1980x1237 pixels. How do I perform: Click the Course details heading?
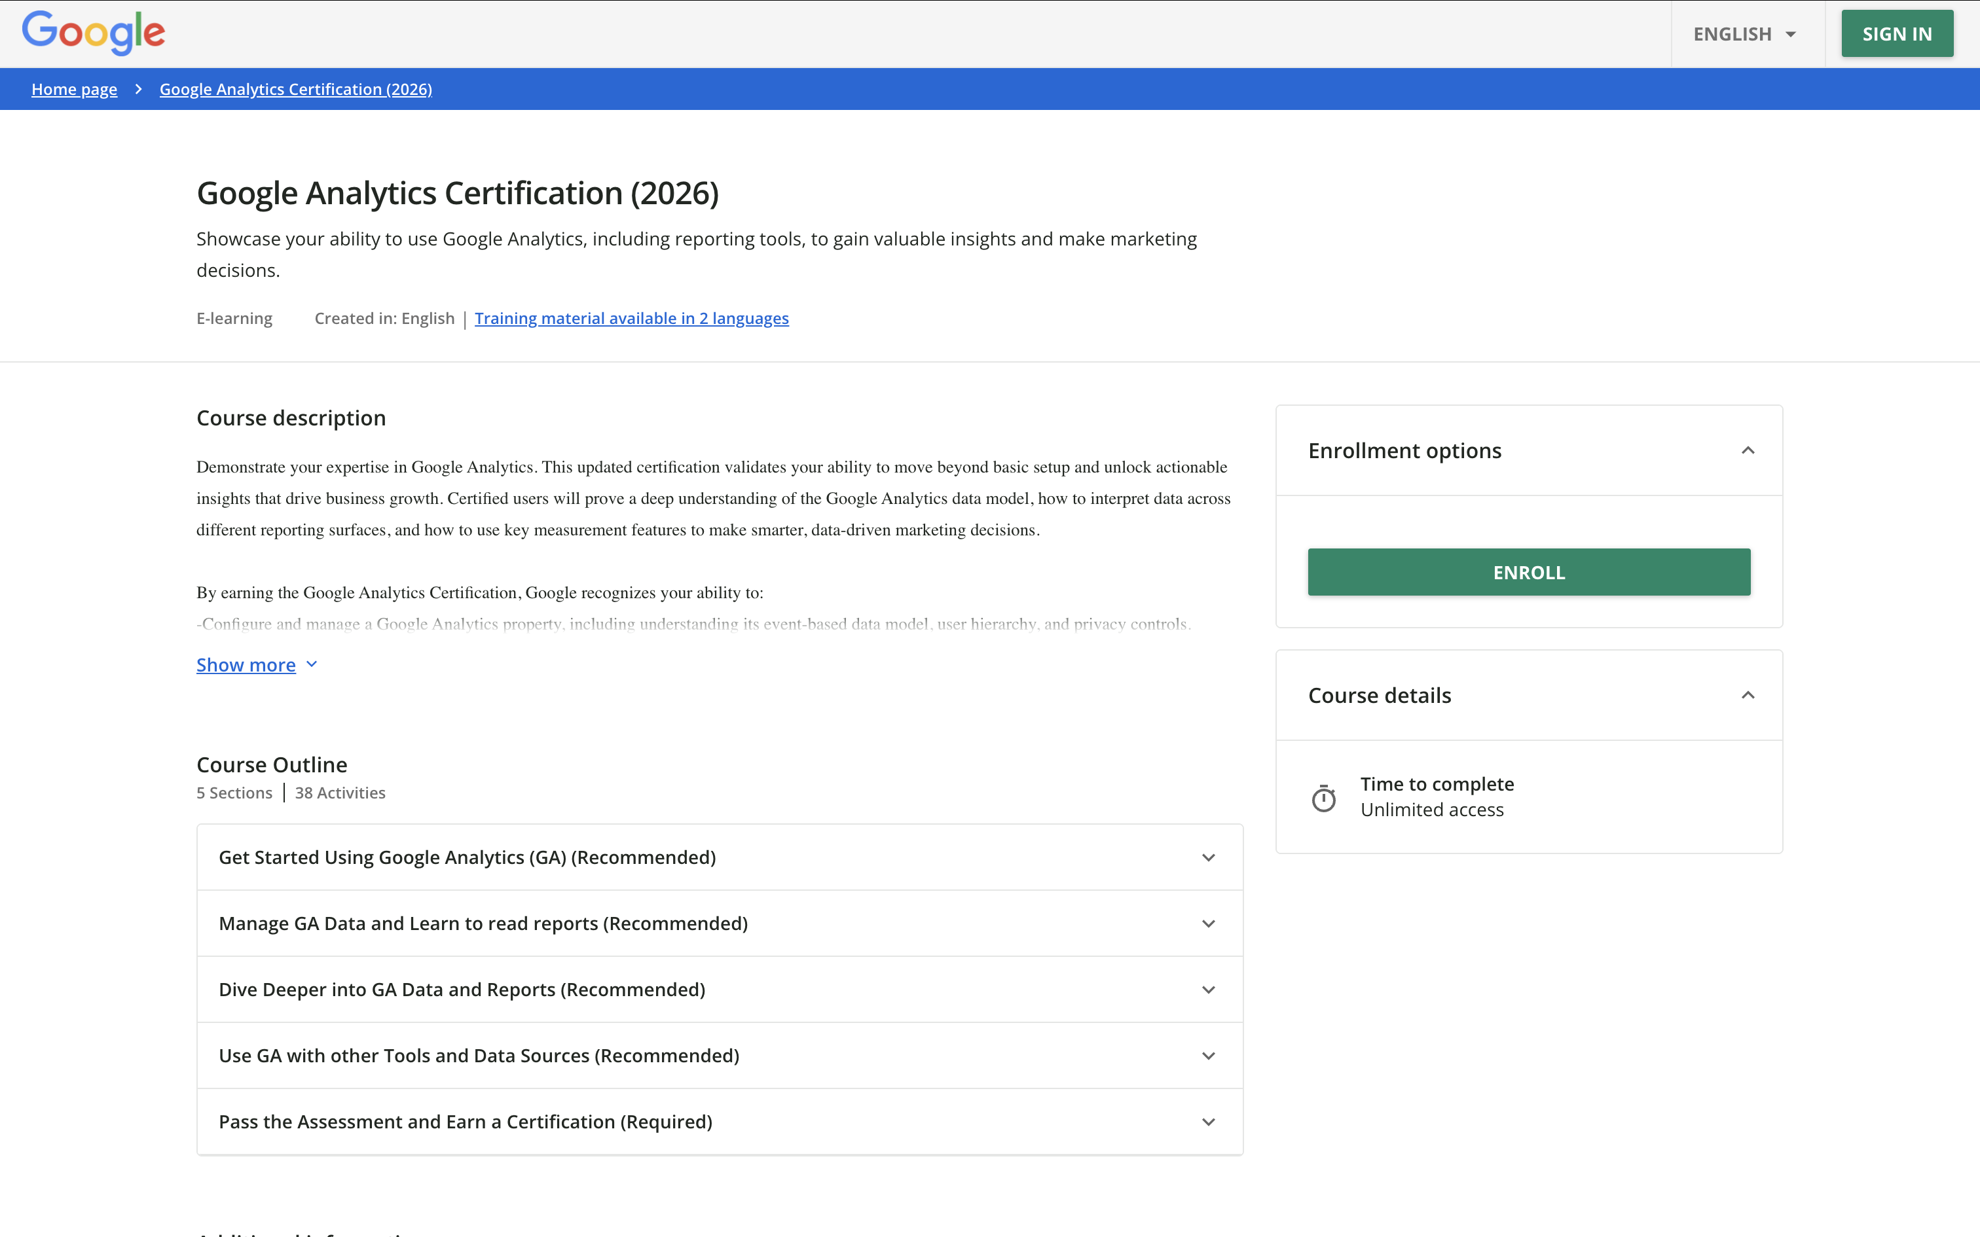click(1380, 695)
